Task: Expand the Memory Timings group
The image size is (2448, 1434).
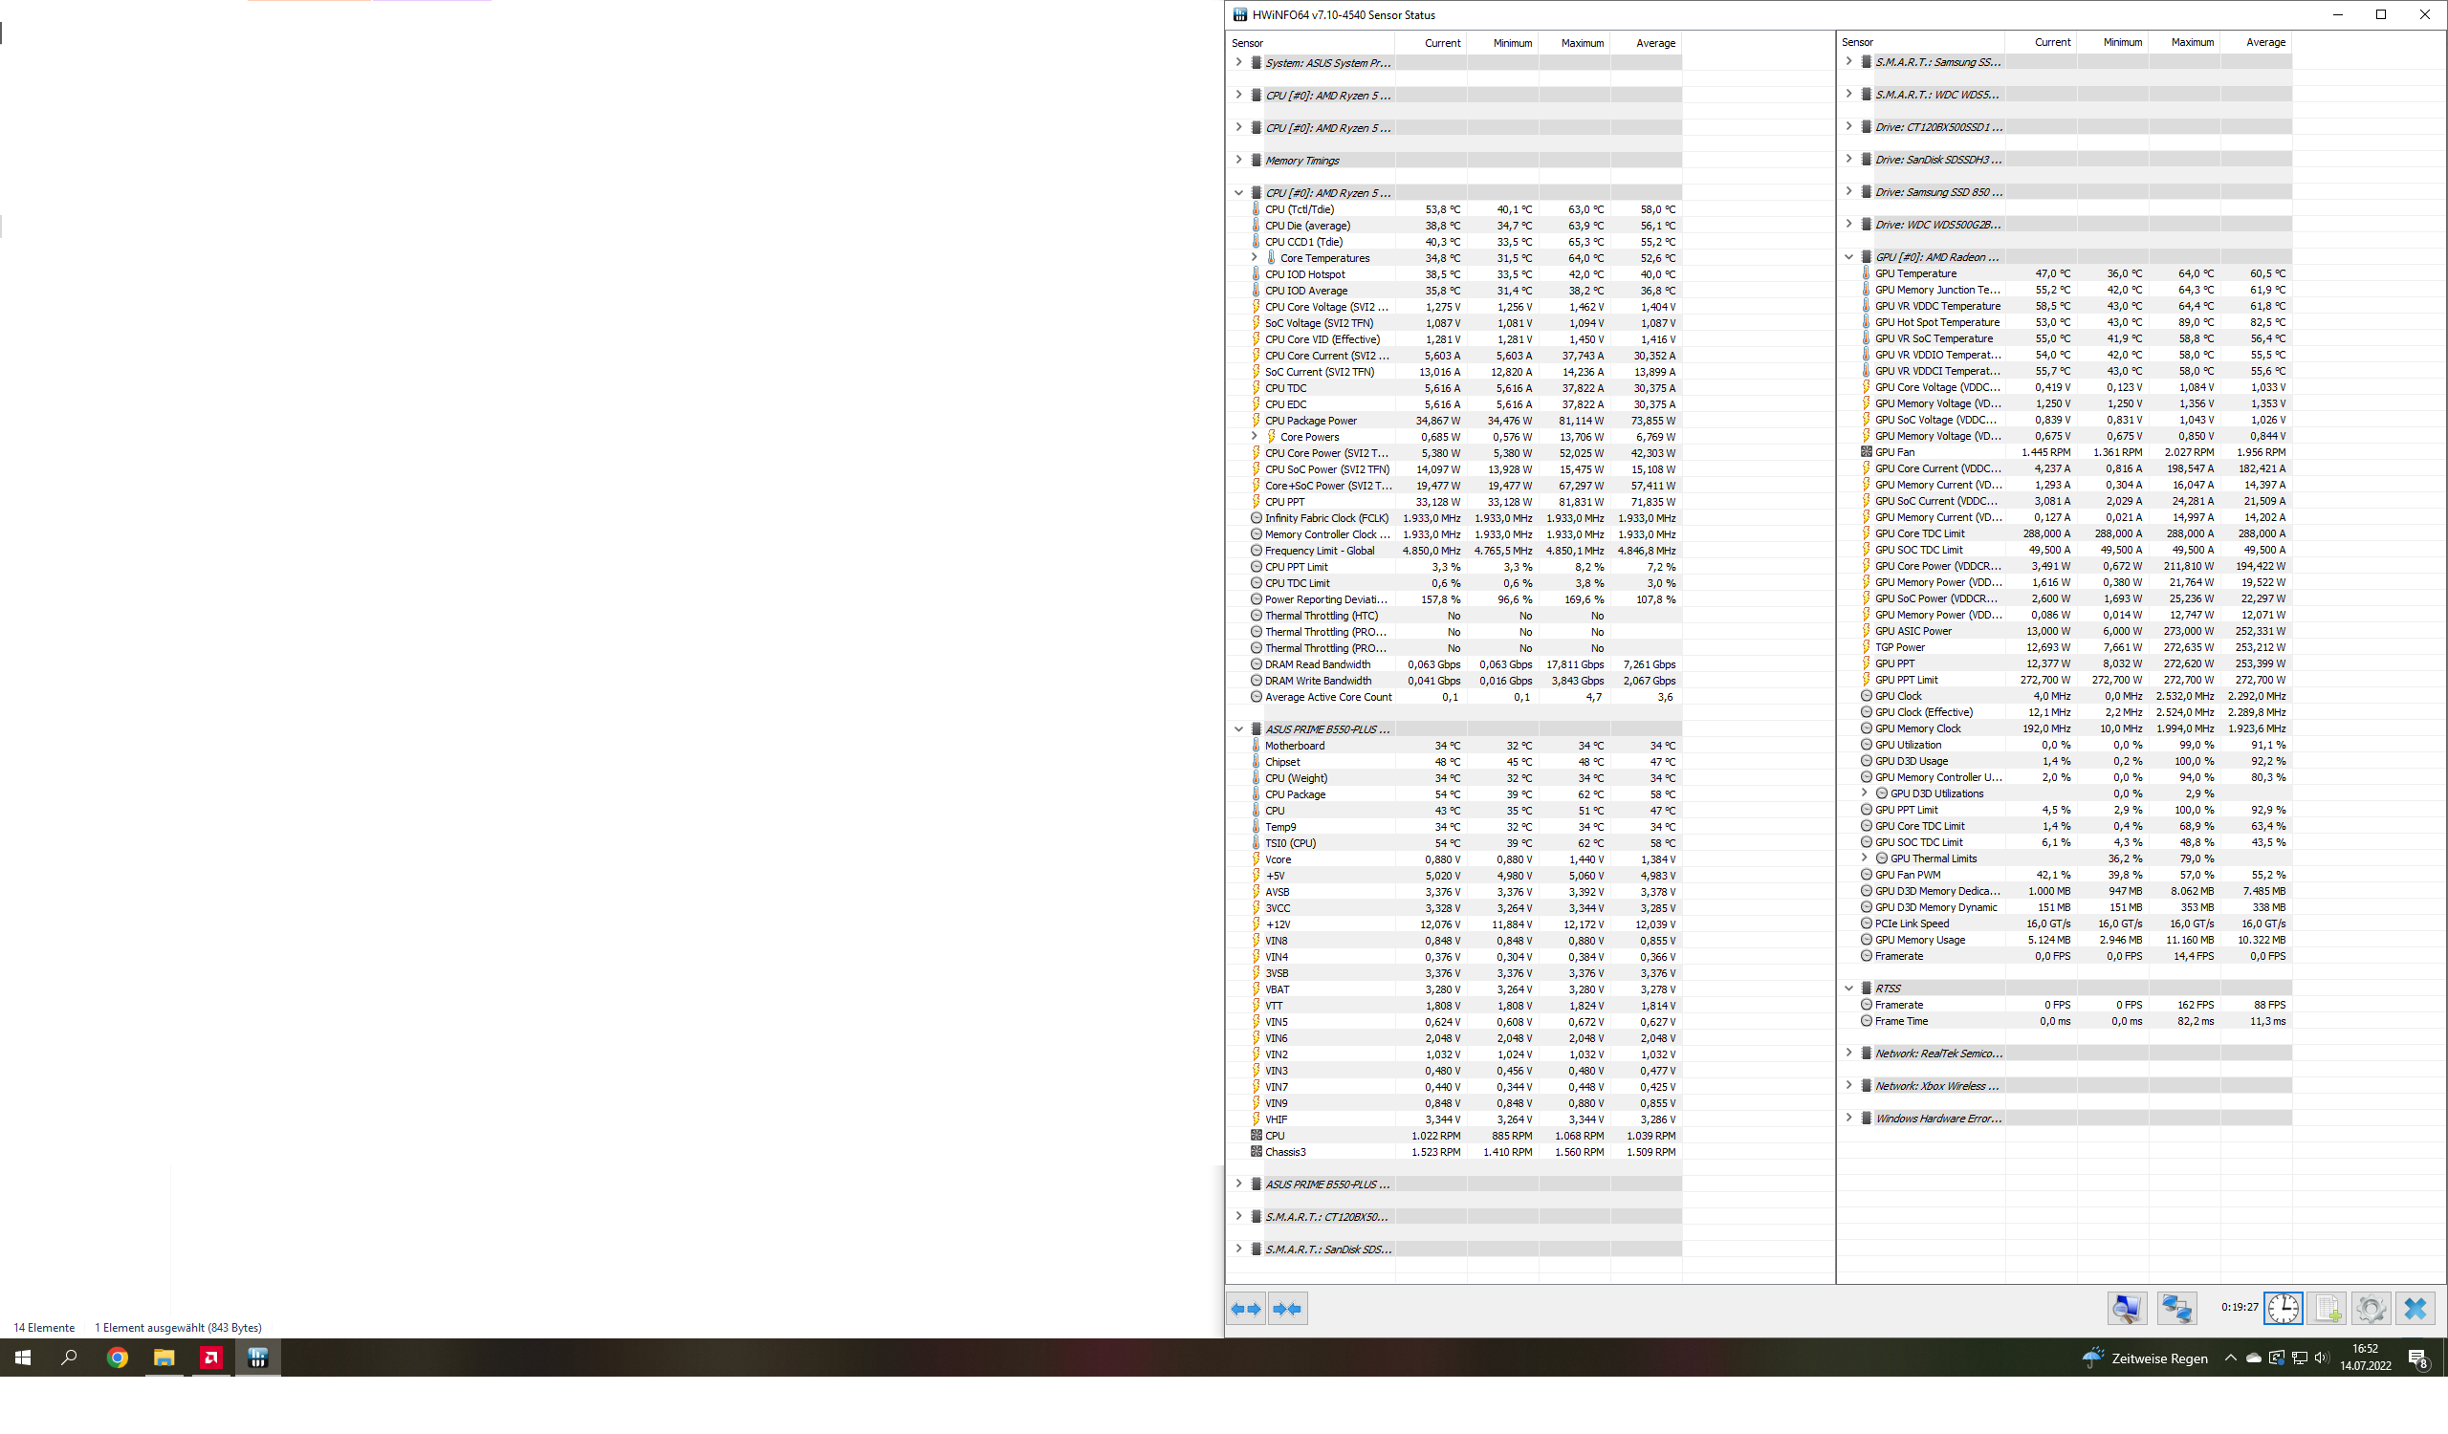Action: [1238, 161]
